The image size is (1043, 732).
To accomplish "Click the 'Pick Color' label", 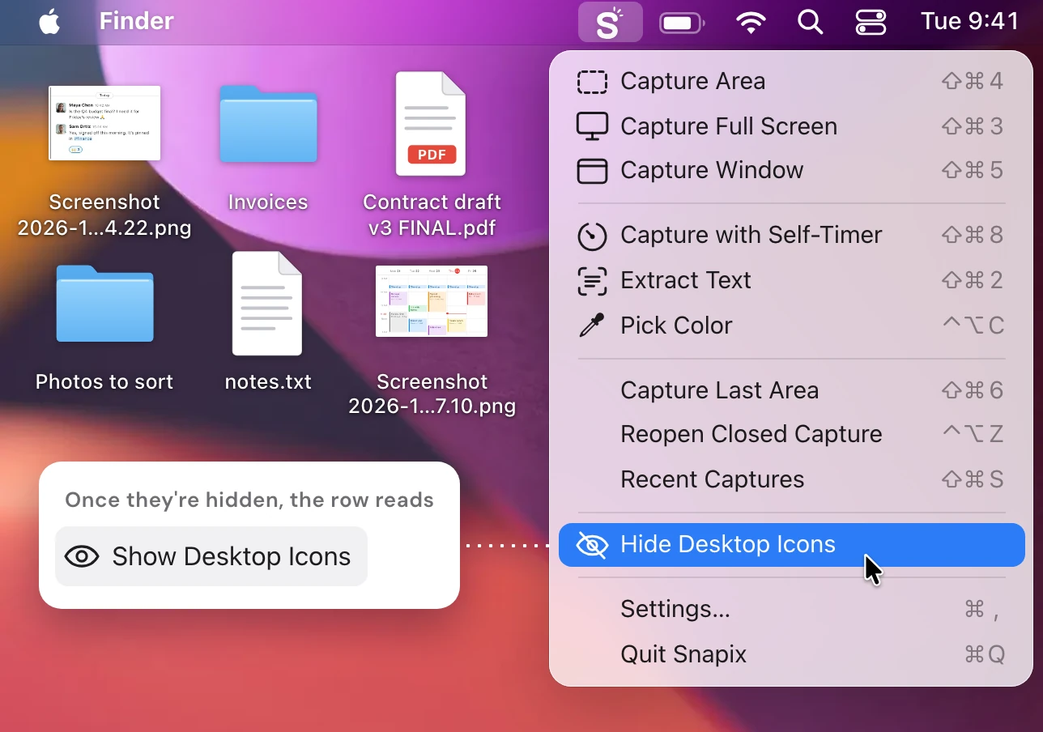I will point(676,326).
